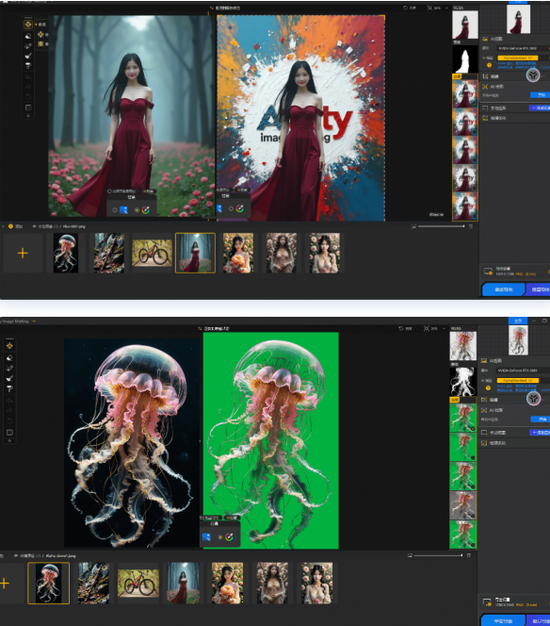
Task: Click the plus add-image tile in upper filmstrip
Action: [x=23, y=253]
